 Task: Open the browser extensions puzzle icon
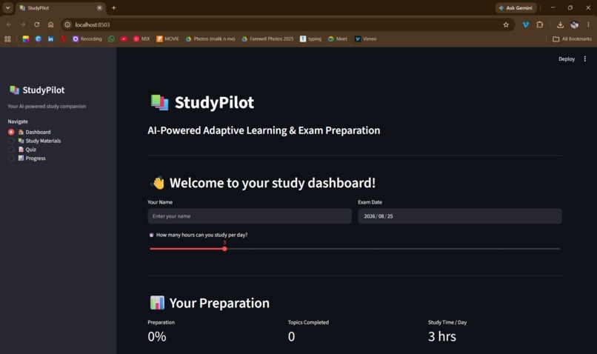coord(539,24)
